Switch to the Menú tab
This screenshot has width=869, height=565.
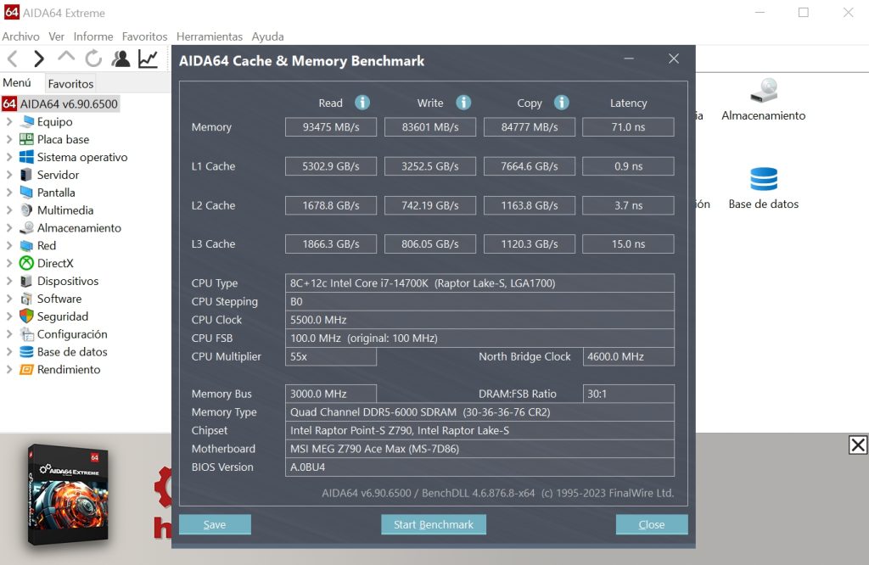tap(17, 82)
